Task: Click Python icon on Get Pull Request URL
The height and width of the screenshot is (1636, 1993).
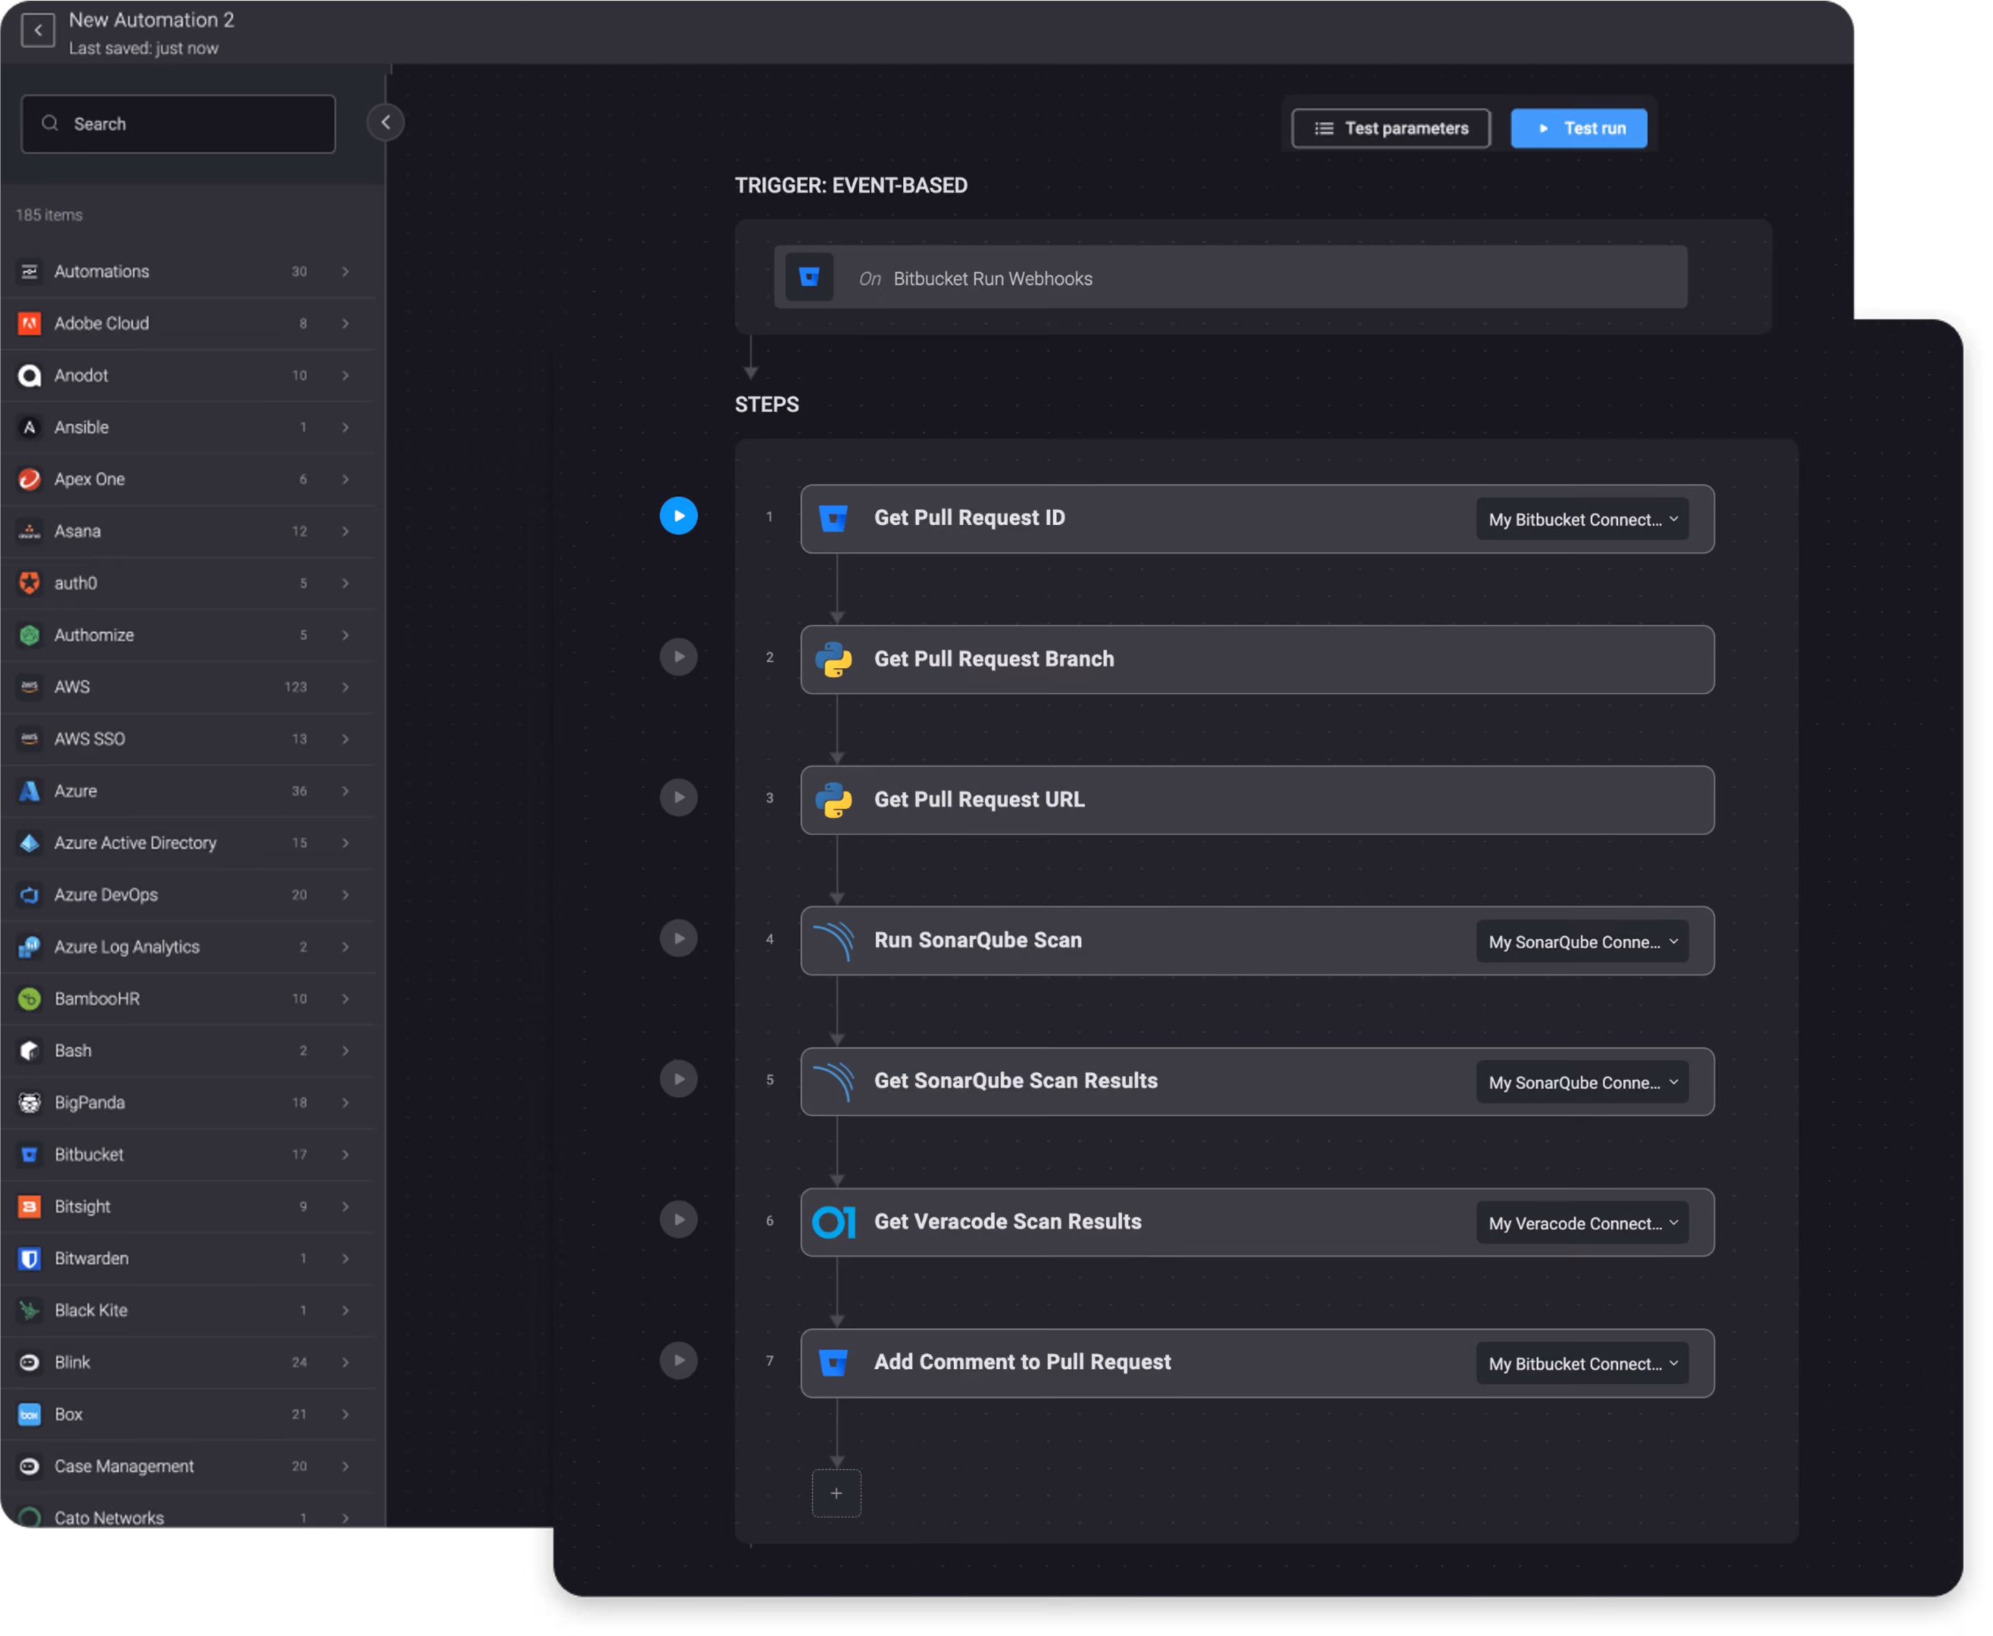Action: tap(834, 800)
